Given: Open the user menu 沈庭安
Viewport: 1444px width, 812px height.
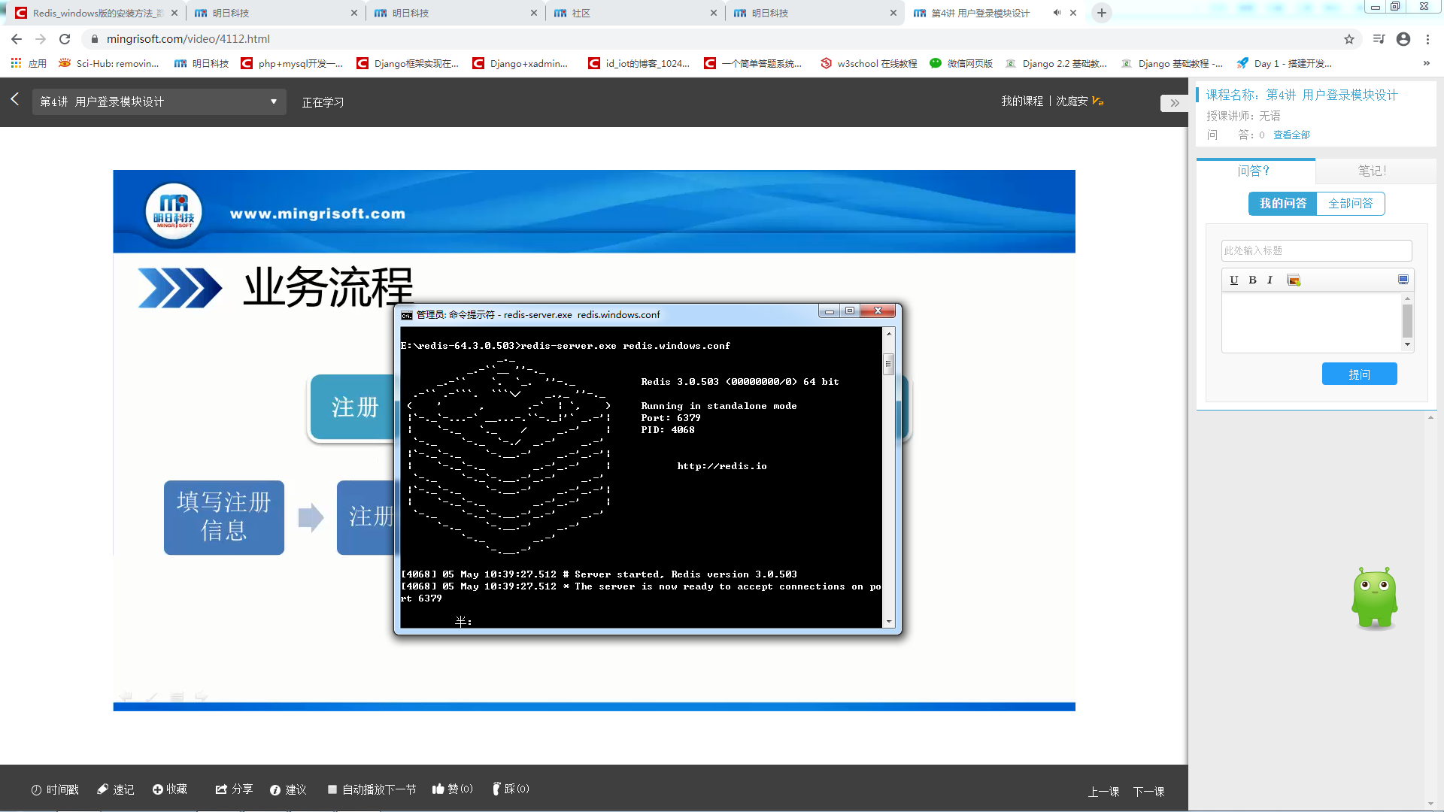Looking at the screenshot, I should click(1079, 101).
